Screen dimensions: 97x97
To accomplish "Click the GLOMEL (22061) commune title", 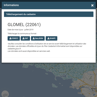I will click(x=24, y=25).
